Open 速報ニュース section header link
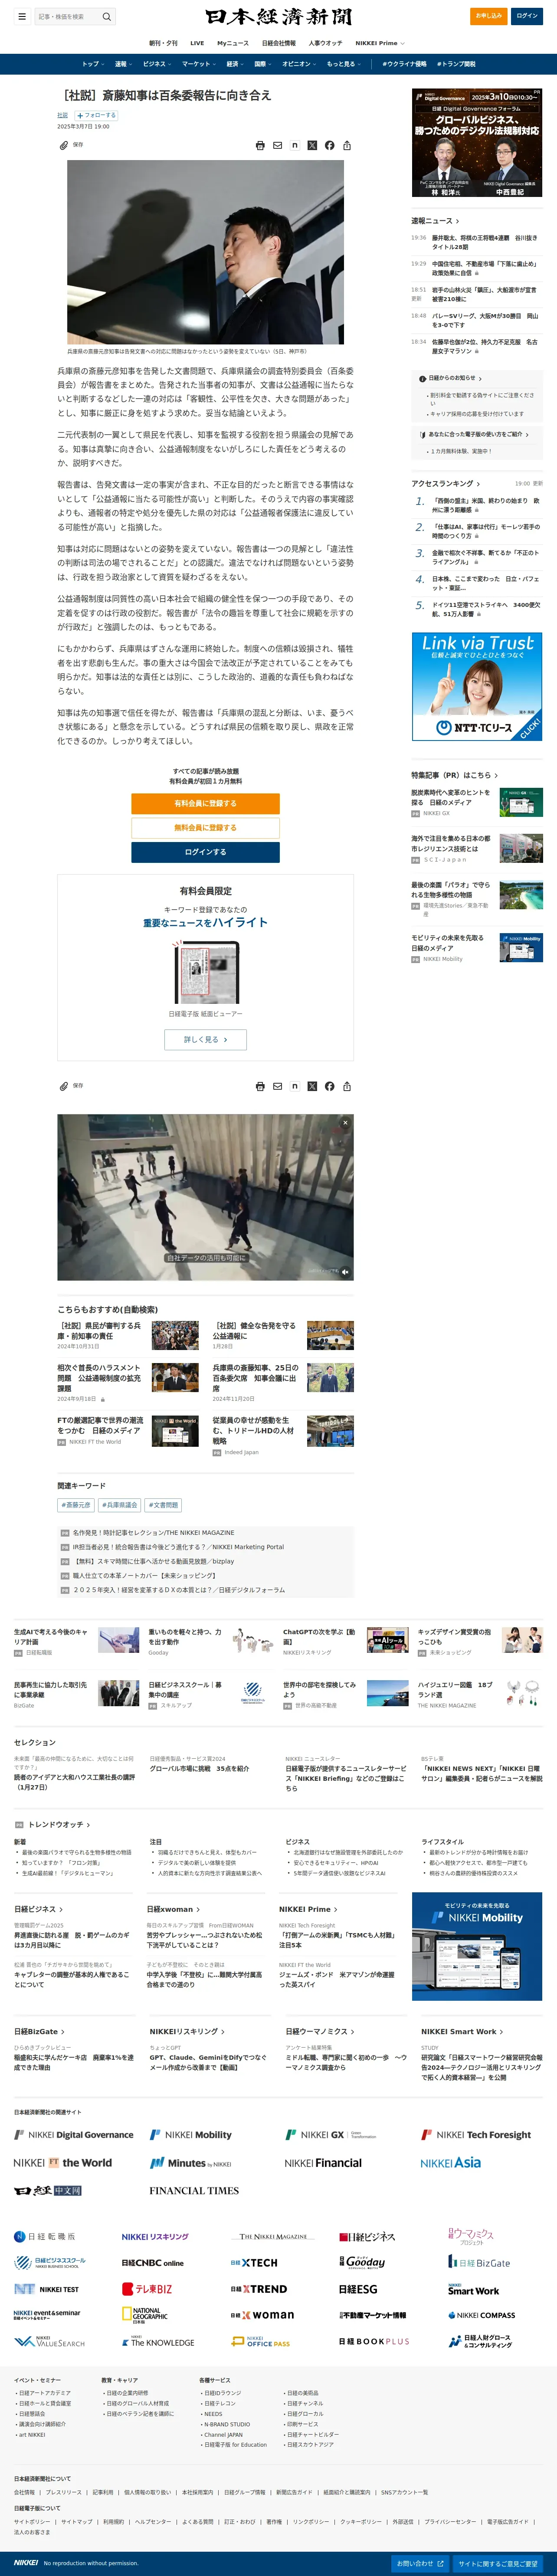The width and height of the screenshot is (557, 2576). [x=435, y=221]
